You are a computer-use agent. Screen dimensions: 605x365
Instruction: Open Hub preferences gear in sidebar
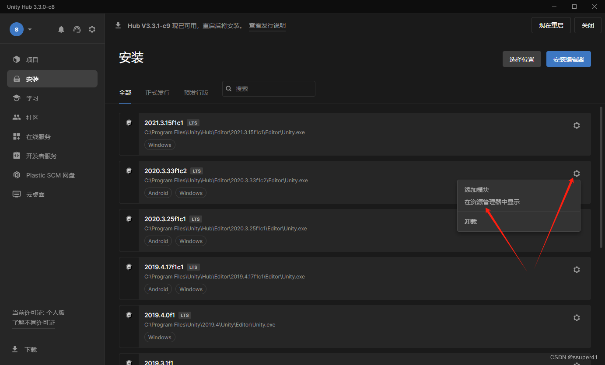click(x=92, y=29)
